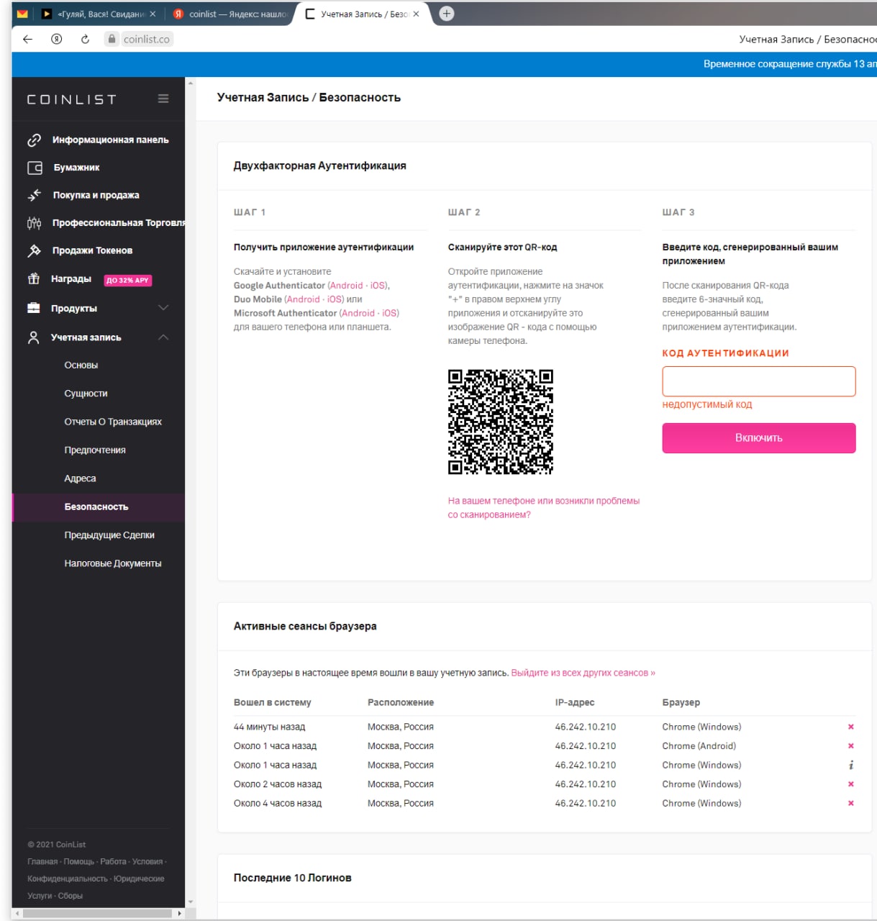Viewport: 877px width, 921px height.
Task: Revoke the Около 4 часов назад session
Action: pos(851,803)
